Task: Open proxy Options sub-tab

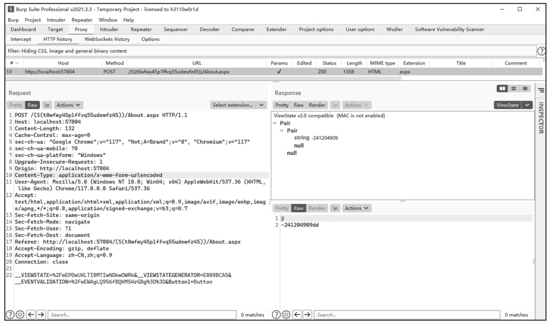Action: (x=151, y=39)
